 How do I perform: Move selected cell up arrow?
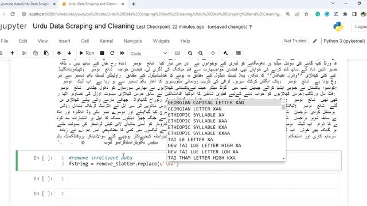[x=59, y=53]
